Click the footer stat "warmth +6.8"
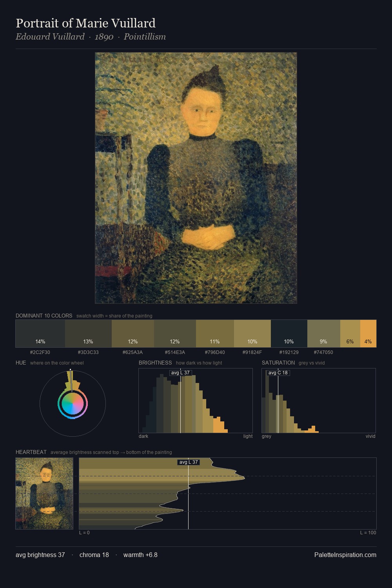The width and height of the screenshot is (392, 588). (140, 555)
